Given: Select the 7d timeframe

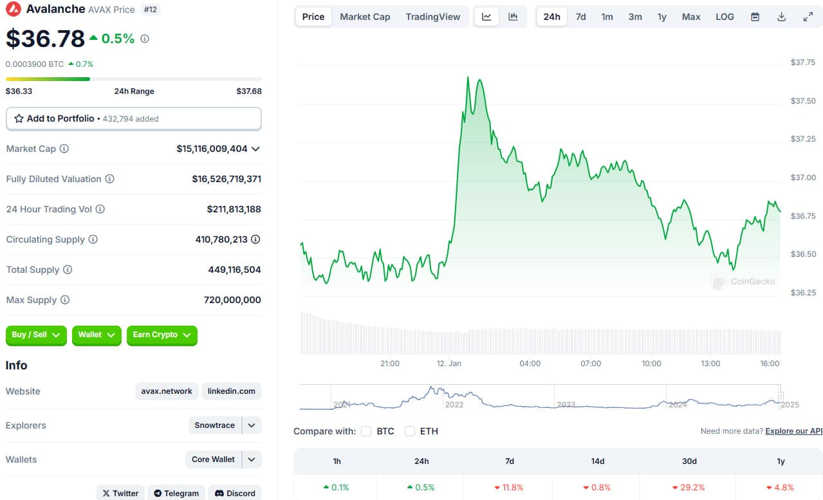Looking at the screenshot, I should tap(580, 17).
